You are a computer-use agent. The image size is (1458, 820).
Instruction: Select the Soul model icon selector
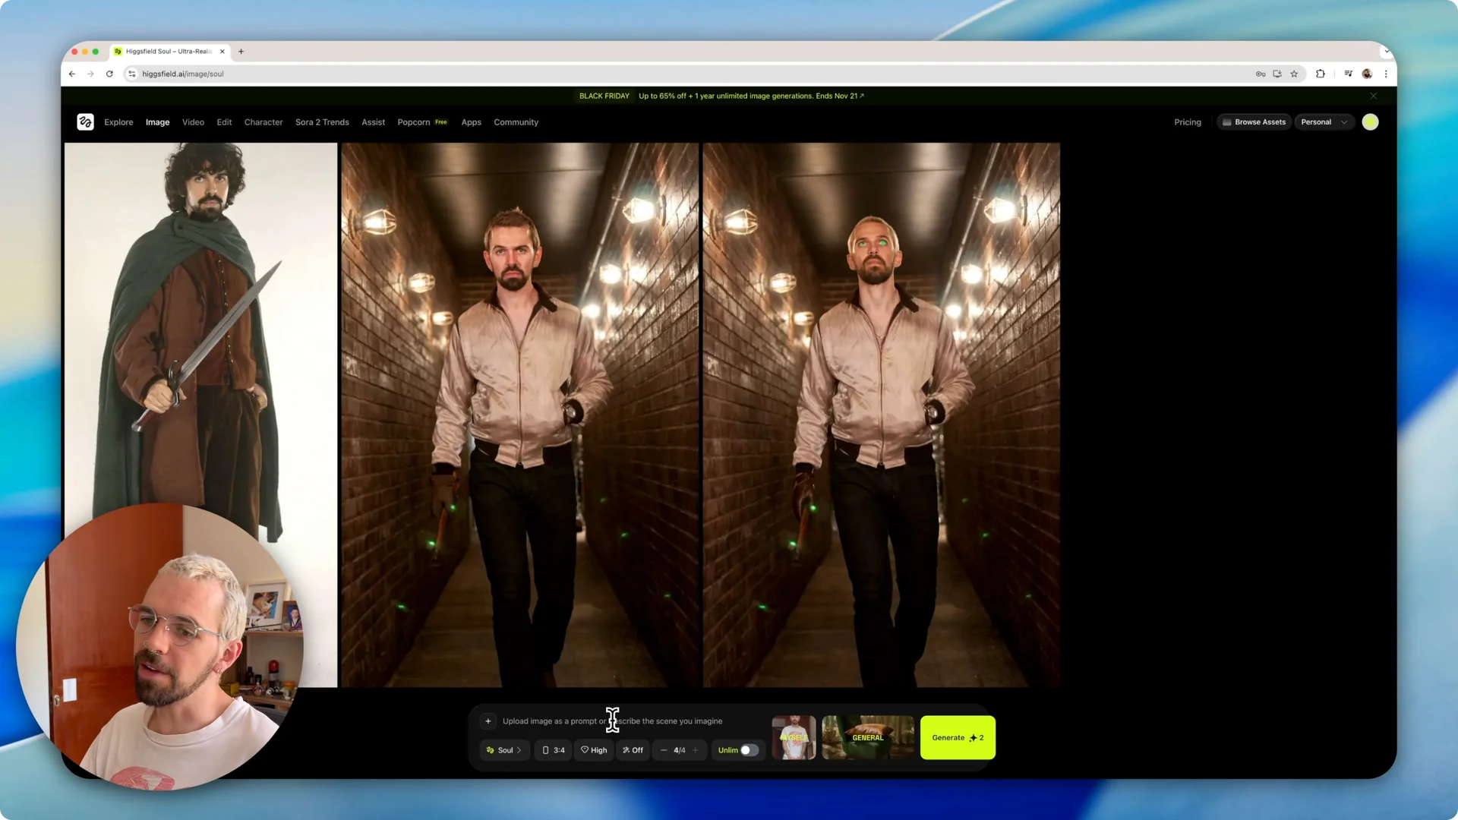tap(489, 749)
